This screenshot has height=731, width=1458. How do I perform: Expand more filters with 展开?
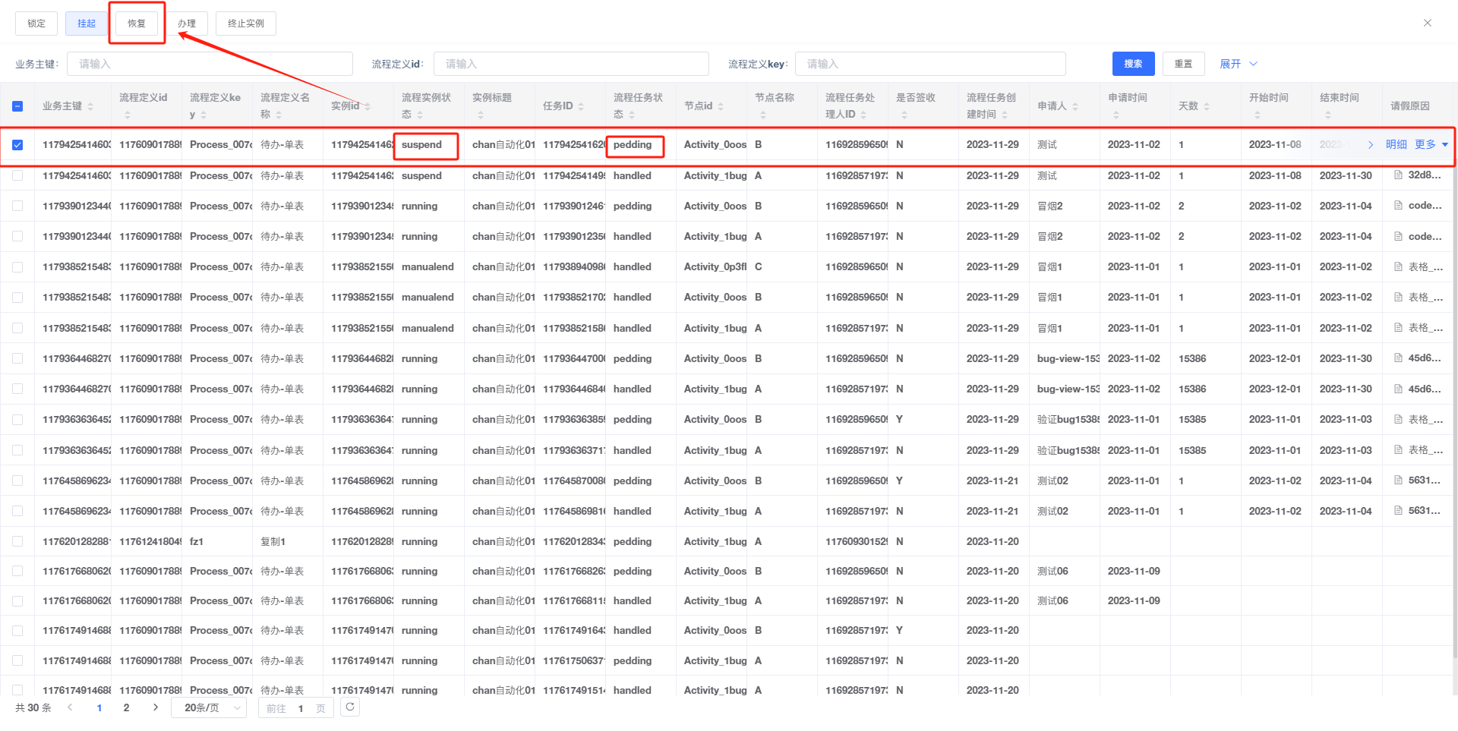click(1238, 64)
